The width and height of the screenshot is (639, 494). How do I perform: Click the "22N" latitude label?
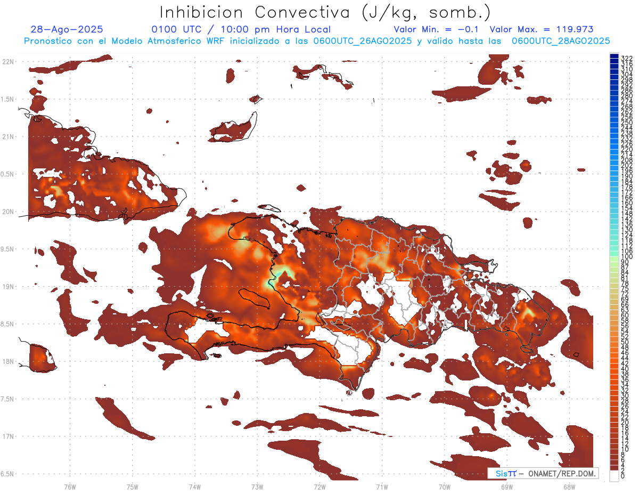8,62
